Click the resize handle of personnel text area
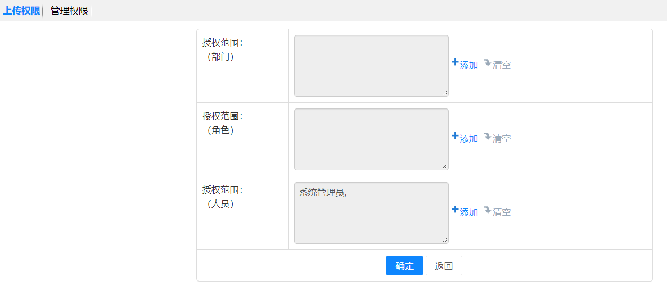 click(445, 240)
